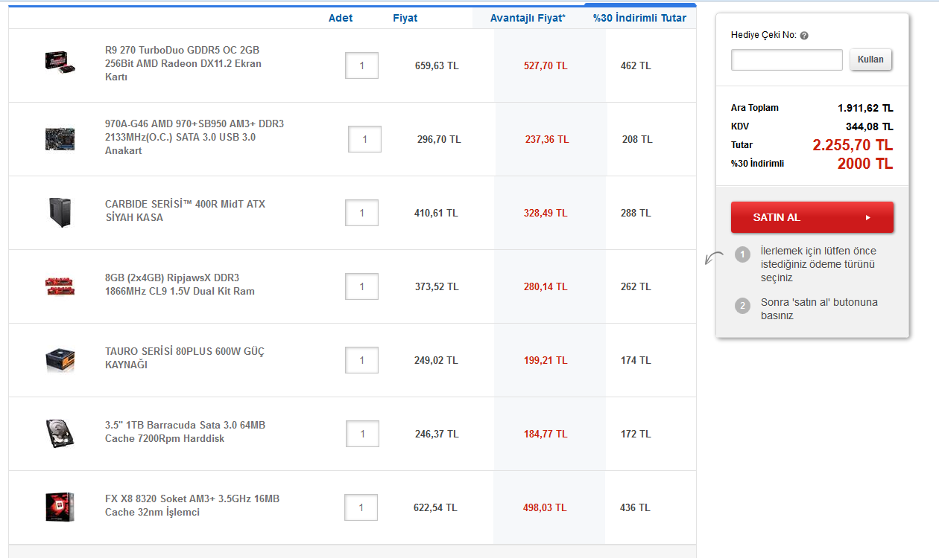
Task: Click the discounted amount 288 TL
Action: [636, 213]
